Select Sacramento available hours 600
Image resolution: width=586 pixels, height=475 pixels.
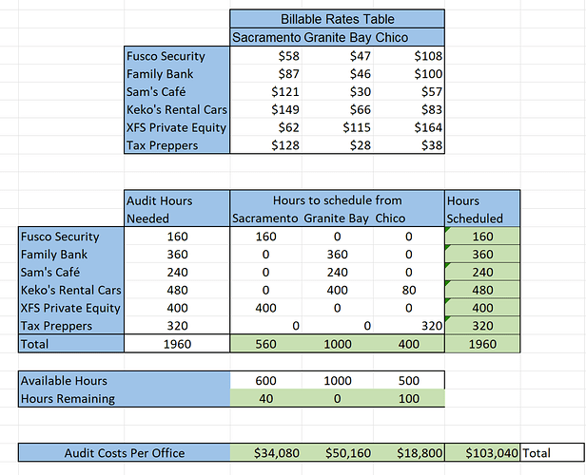tap(265, 381)
